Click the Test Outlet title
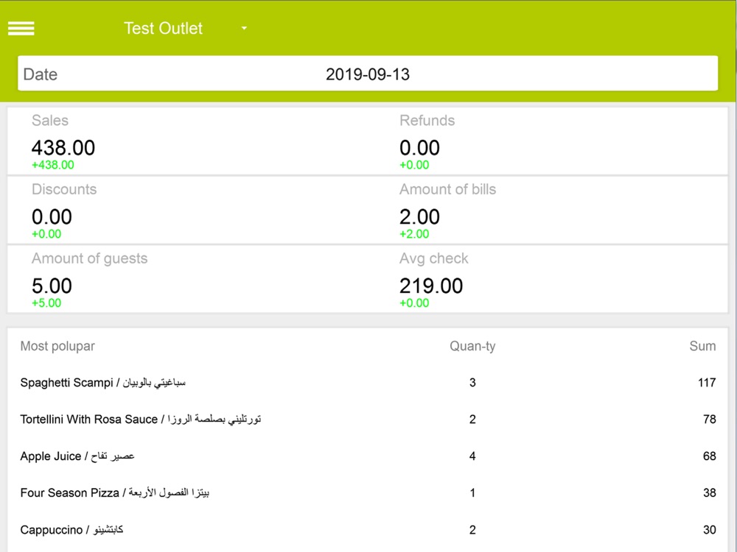The image size is (737, 552). (x=163, y=29)
